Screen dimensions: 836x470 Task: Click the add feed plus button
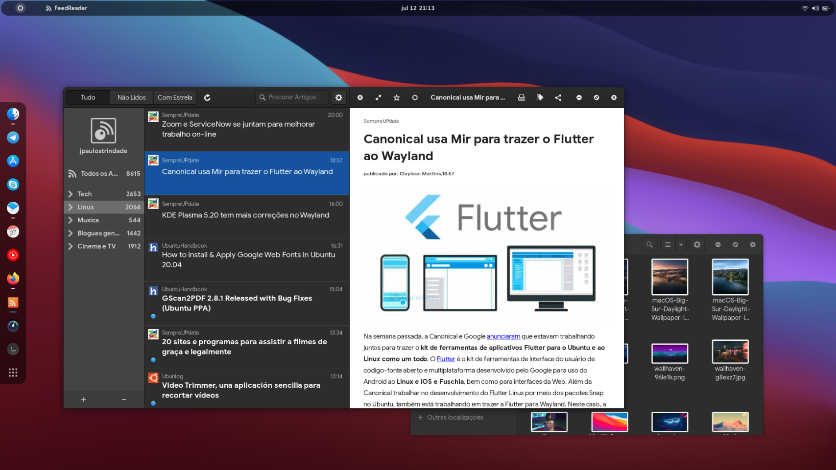click(x=84, y=399)
